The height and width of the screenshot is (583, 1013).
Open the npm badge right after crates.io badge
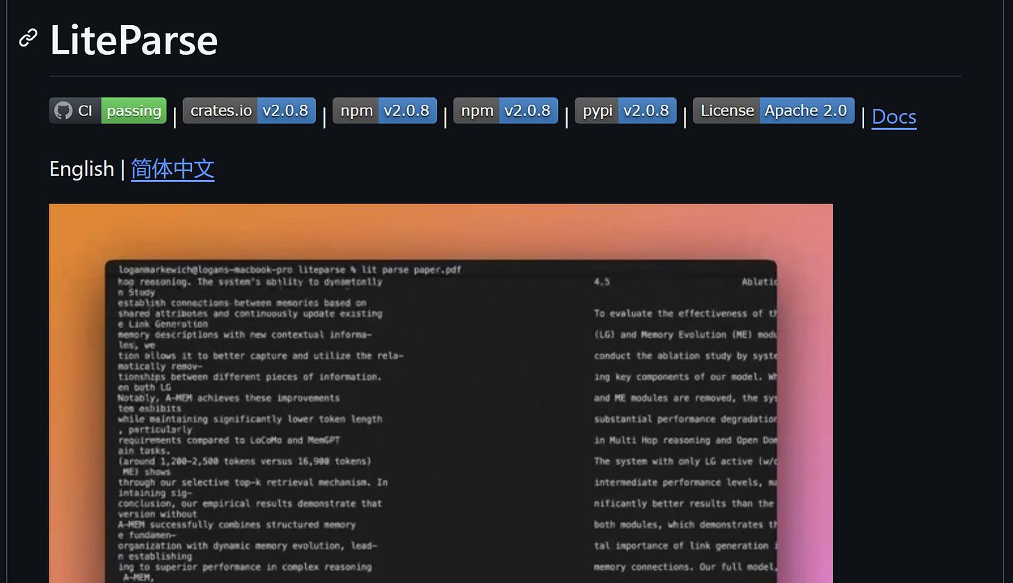385,110
